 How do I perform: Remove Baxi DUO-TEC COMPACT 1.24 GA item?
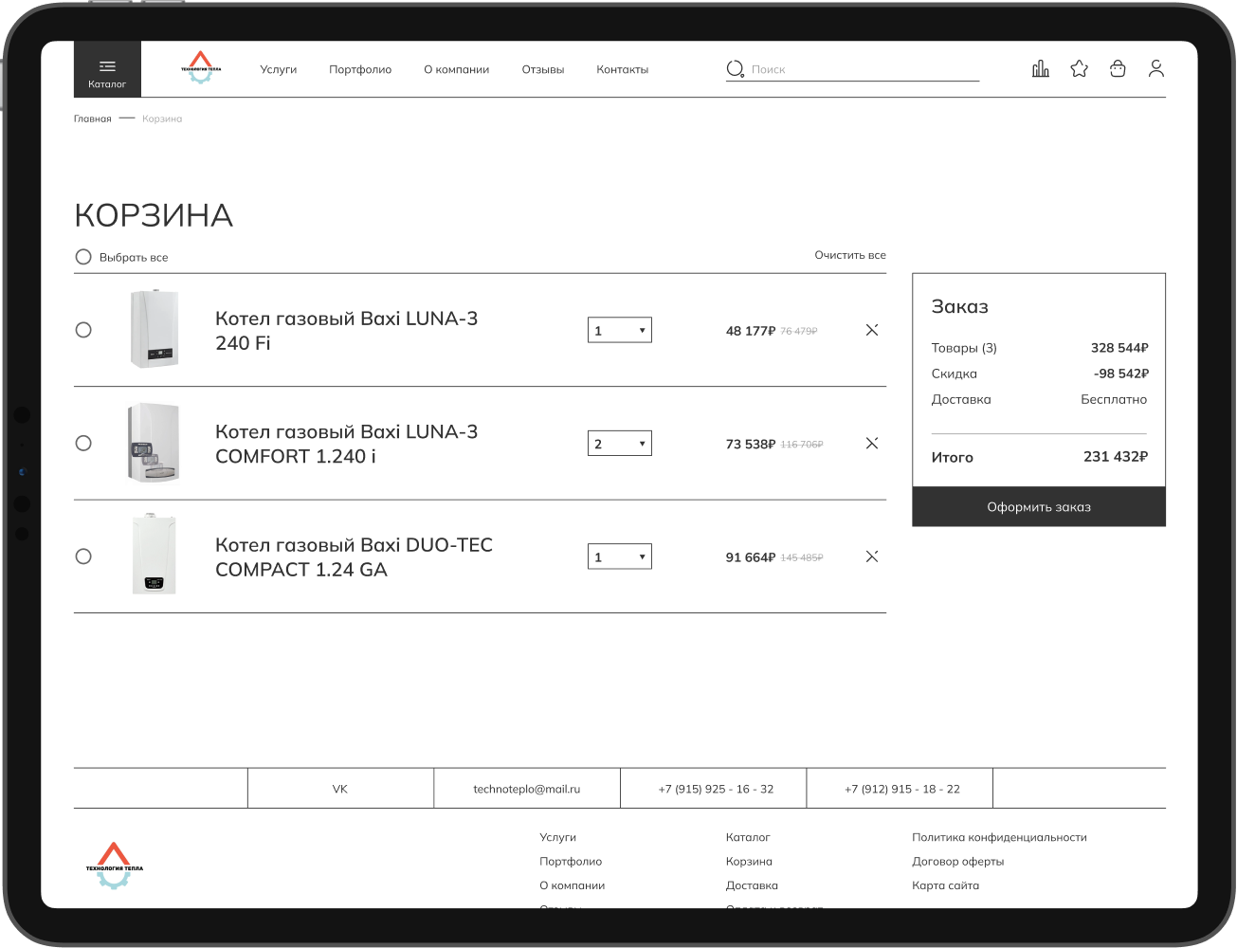click(872, 556)
